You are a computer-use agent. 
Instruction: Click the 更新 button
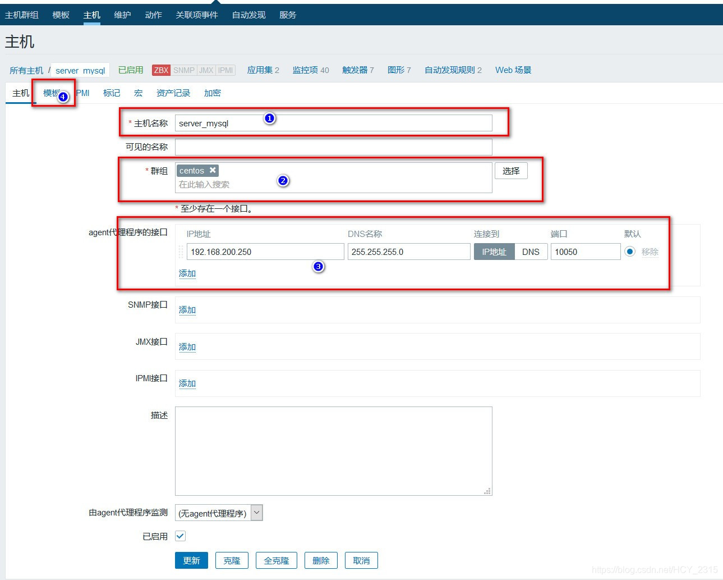click(x=191, y=560)
